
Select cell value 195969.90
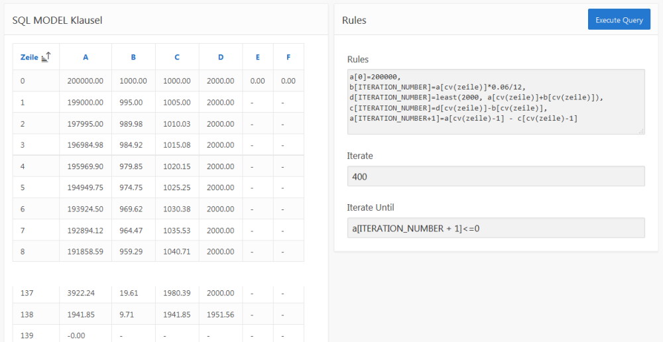point(86,166)
